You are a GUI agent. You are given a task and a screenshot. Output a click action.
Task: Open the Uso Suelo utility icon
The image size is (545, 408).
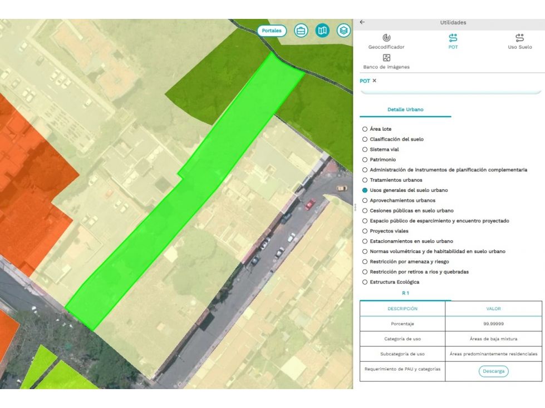pyautogui.click(x=519, y=37)
